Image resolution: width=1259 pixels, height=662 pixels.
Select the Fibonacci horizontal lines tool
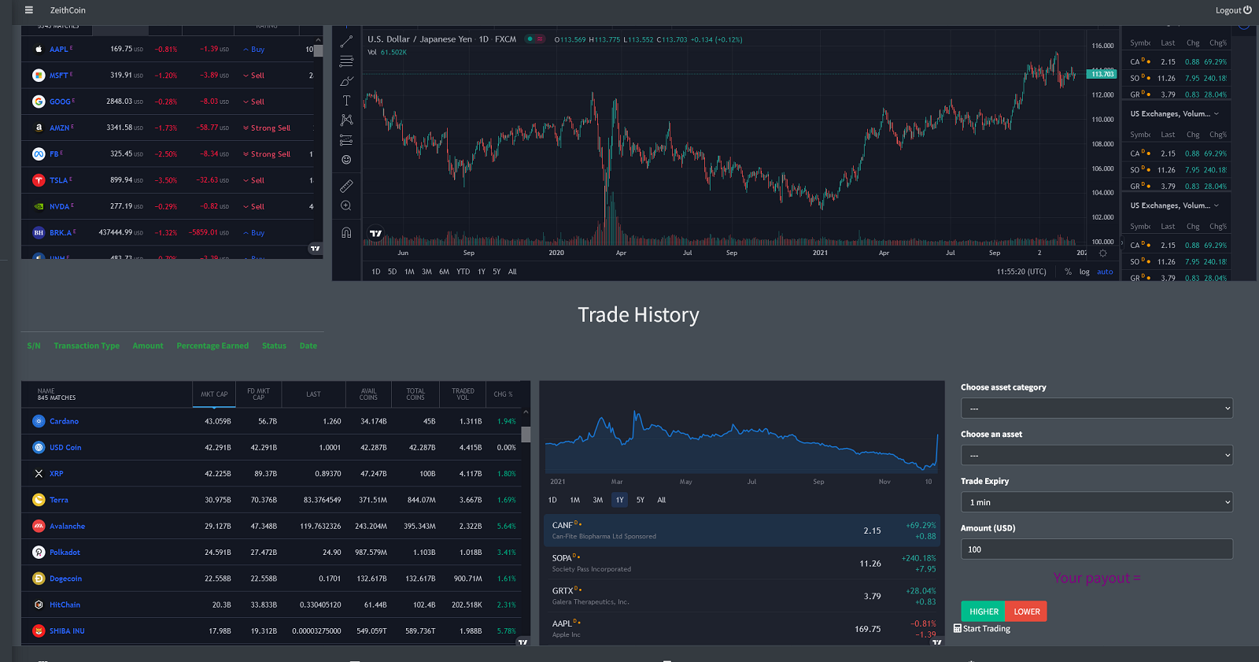click(x=346, y=61)
